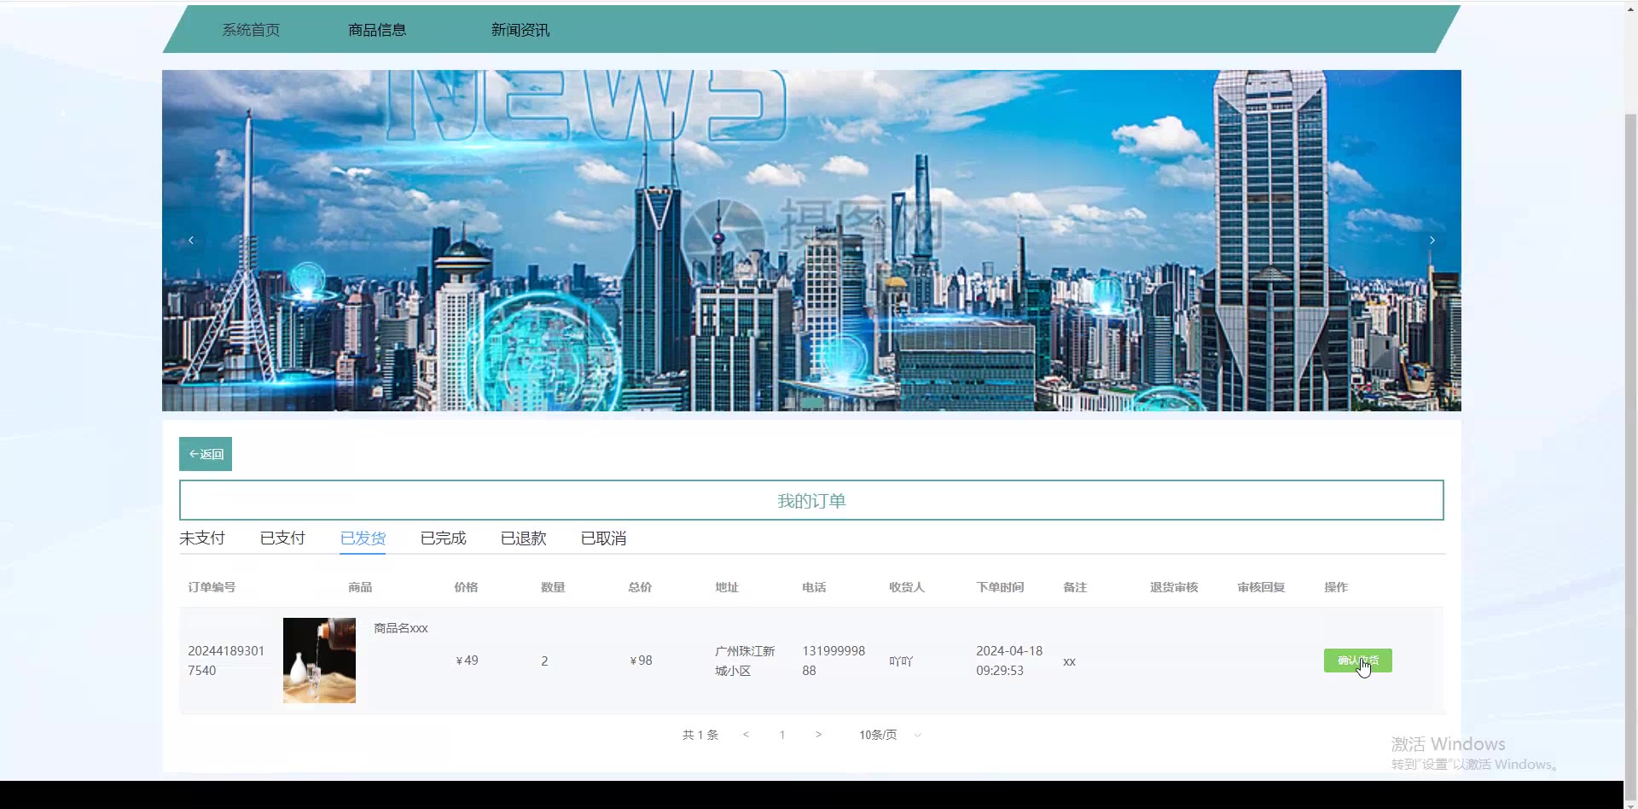
Task: Click the remark cell xx
Action: pos(1069,661)
